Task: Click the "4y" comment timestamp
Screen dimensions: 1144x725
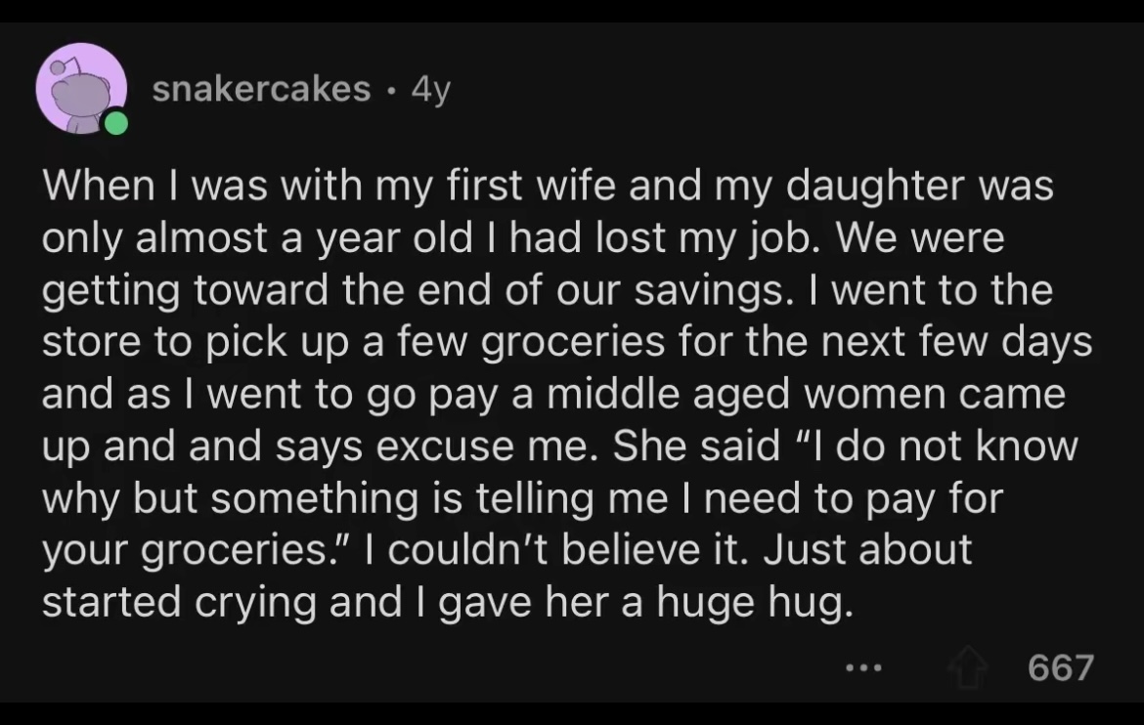Action: (431, 90)
